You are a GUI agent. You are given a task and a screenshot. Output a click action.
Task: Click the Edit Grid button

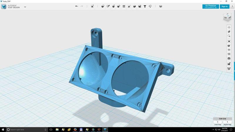pos(222,119)
